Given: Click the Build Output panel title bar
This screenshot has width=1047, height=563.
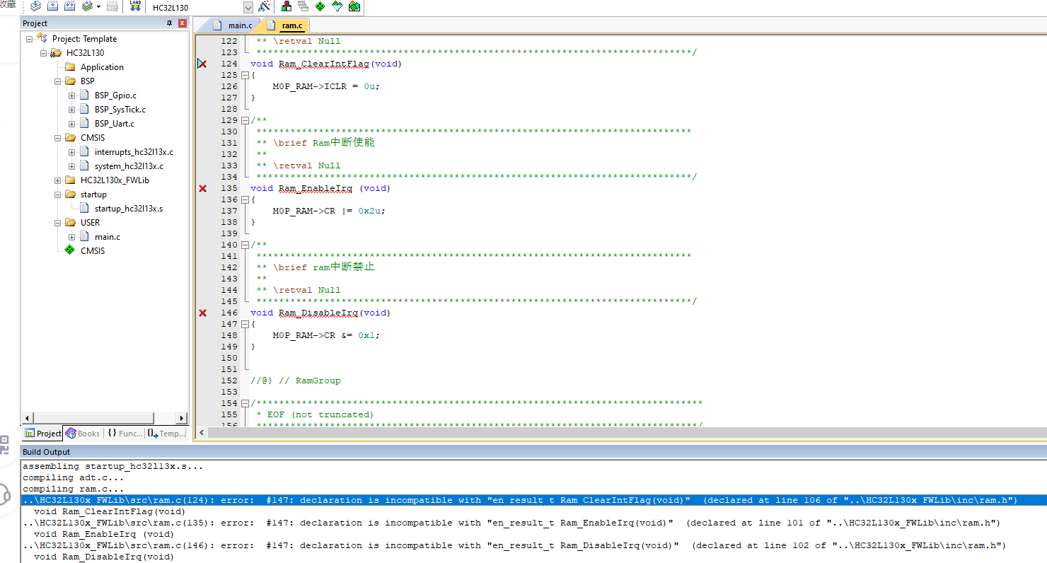Looking at the screenshot, I should point(534,452).
